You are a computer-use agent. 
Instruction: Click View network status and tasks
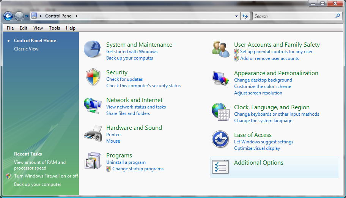tap(136, 107)
